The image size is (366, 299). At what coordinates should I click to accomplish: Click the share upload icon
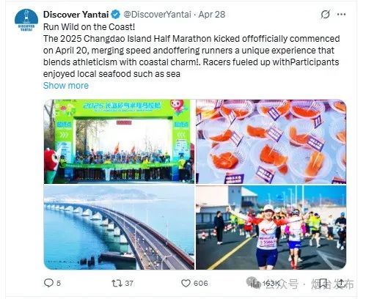click(341, 284)
